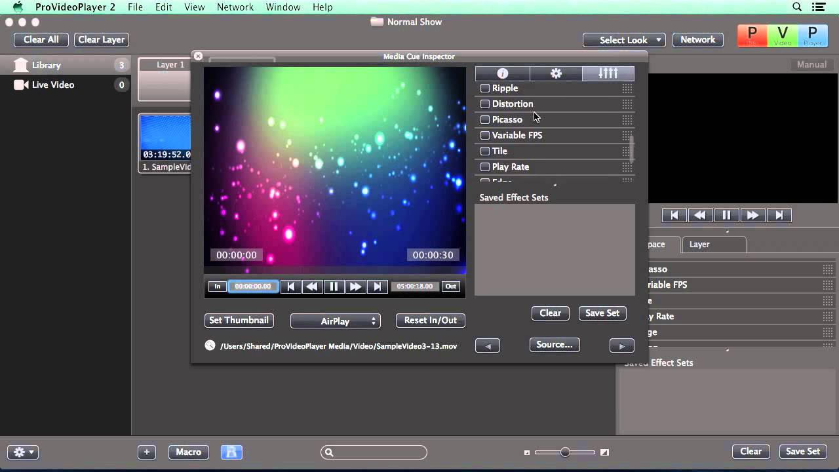Viewport: 839px width, 472px height.
Task: Click the PVP logo icon
Action: [783, 35]
